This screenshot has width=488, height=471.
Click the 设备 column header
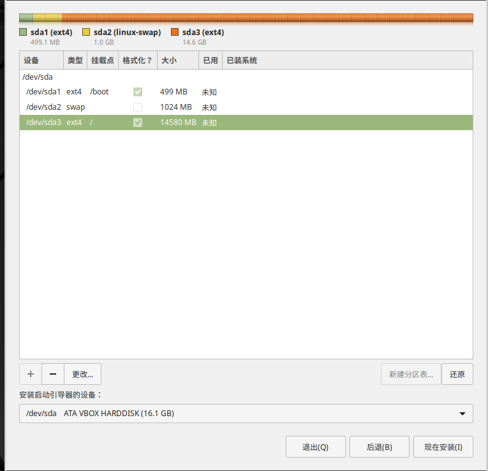41,61
